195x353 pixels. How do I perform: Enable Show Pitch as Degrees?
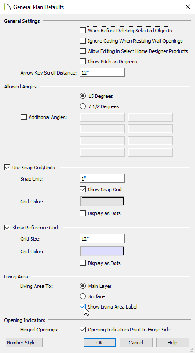[83, 61]
